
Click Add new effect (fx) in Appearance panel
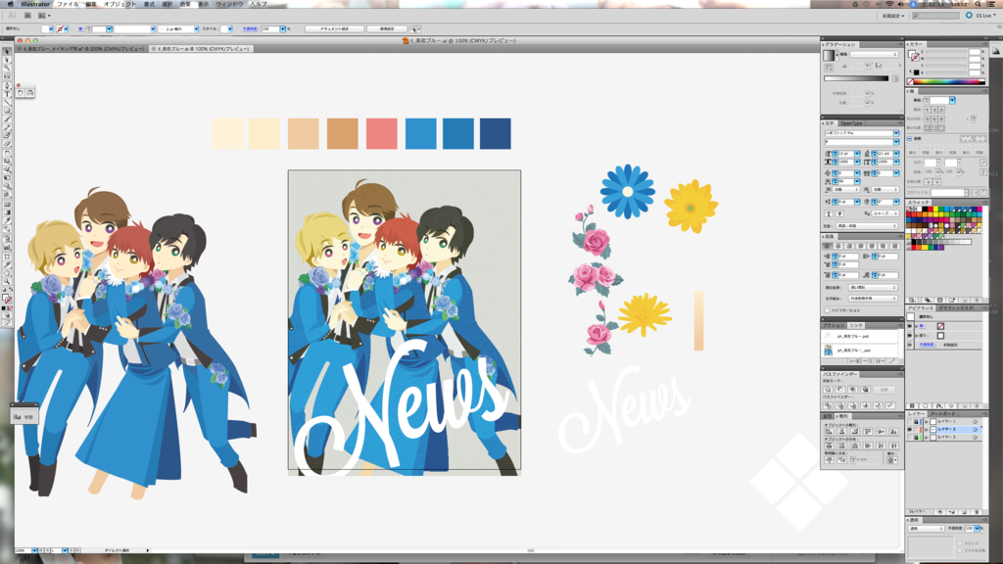(938, 406)
